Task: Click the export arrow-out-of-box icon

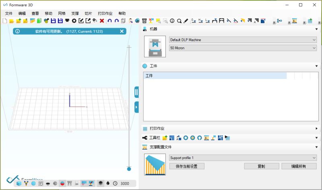Action: pos(88,21)
